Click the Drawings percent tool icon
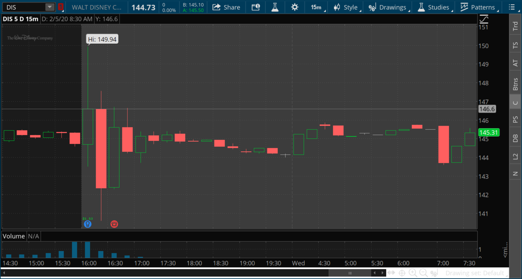Viewport: 522px width, 279px height. [372, 7]
